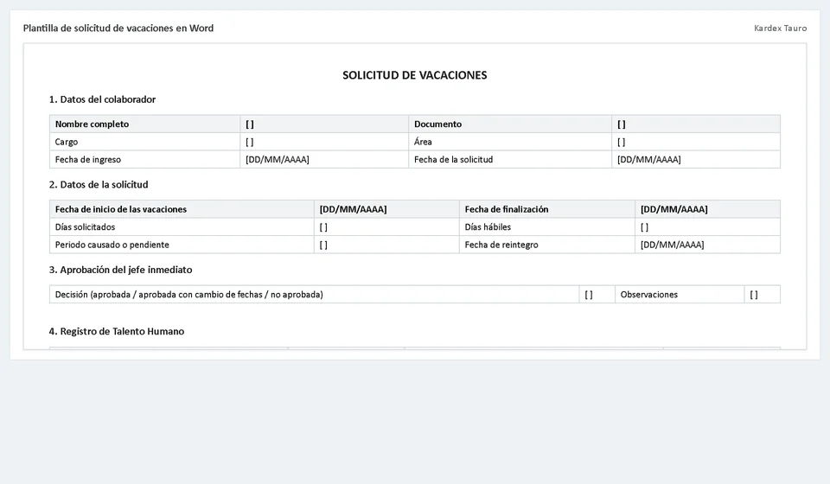
Task: Click the 'Cargo' cell
Action: tap(144, 142)
